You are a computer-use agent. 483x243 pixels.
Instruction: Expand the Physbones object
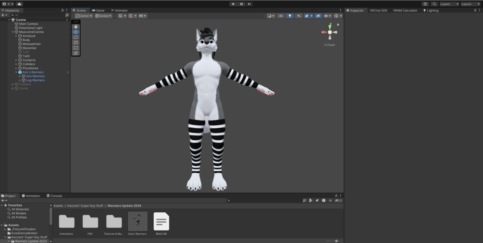16,68
